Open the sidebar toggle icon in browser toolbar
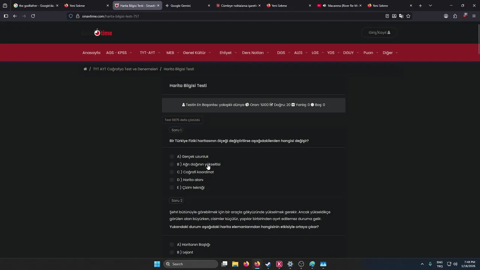Image resolution: width=480 pixels, height=270 pixels. [6, 16]
